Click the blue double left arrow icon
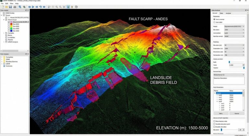 point(30,7)
